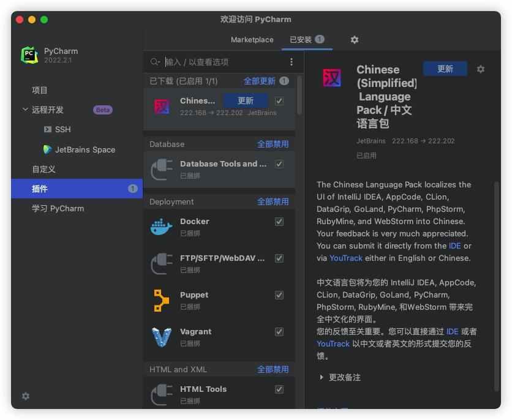This screenshot has height=420, width=512.
Task: Toggle FTP/SFTP/WebDAV plugin checkbox
Action: coord(279,258)
